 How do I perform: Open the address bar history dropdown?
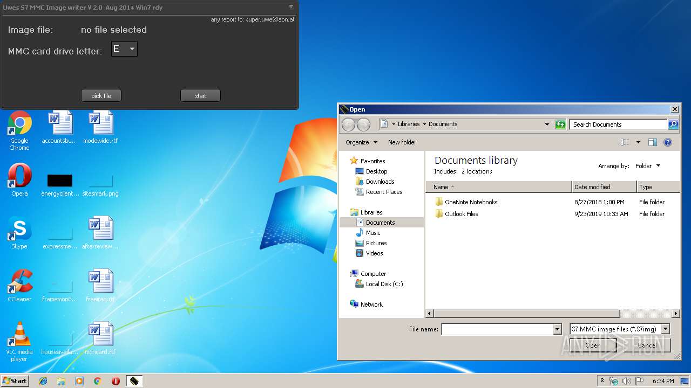(547, 124)
